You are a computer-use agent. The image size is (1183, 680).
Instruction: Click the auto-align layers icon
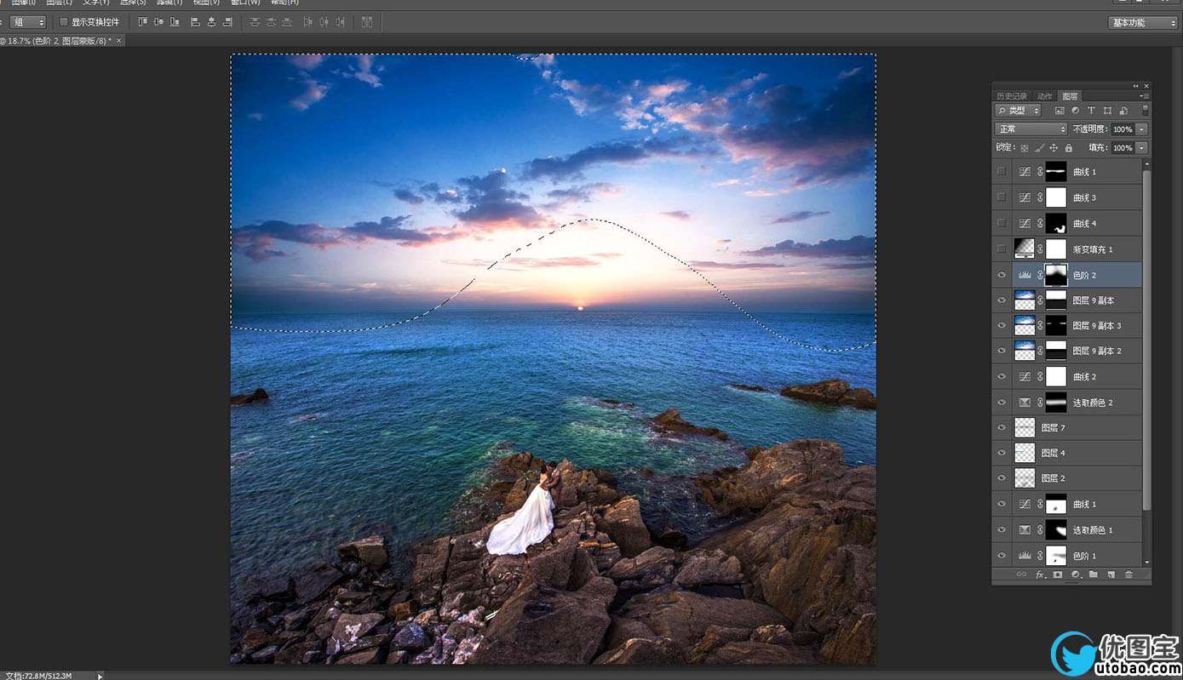point(367,22)
